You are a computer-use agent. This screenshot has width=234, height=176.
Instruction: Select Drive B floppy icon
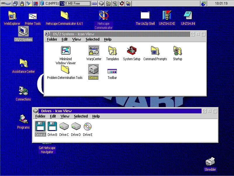pyautogui.click(x=52, y=129)
